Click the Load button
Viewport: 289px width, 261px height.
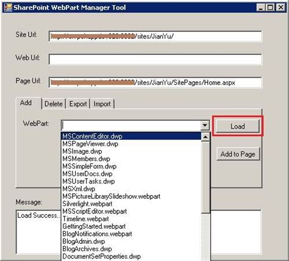pos(238,126)
